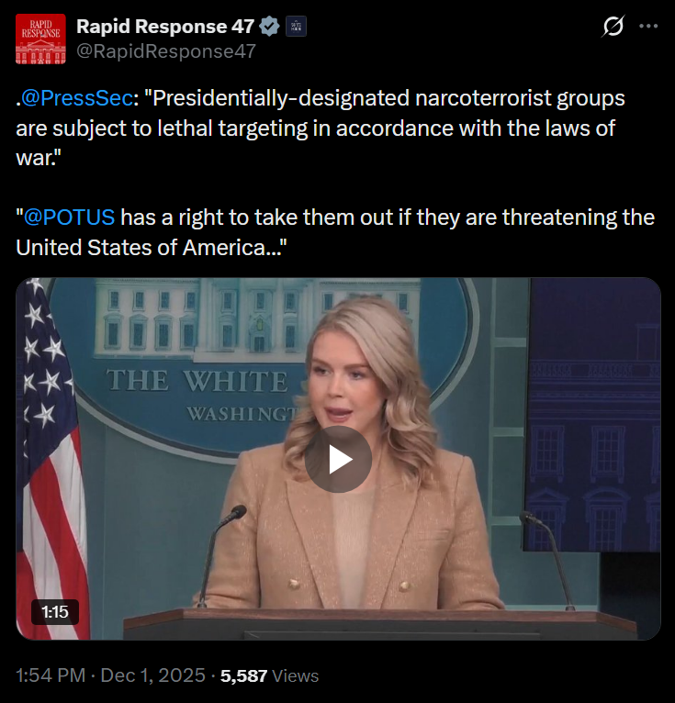Click the blue verified checkmark badge
The height and width of the screenshot is (703, 675).
pyautogui.click(x=270, y=27)
